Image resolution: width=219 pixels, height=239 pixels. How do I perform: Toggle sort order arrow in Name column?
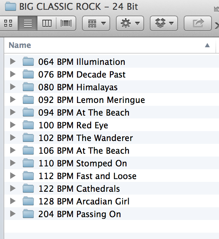click(207, 45)
